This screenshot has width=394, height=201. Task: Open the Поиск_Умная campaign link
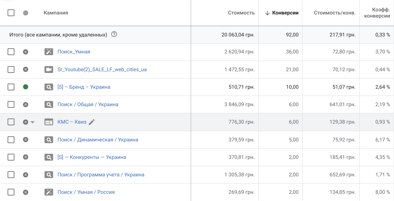click(x=74, y=52)
